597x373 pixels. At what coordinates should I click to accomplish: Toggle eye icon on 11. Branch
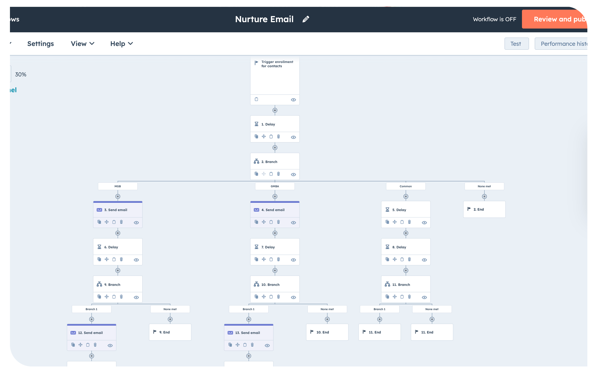pos(424,297)
